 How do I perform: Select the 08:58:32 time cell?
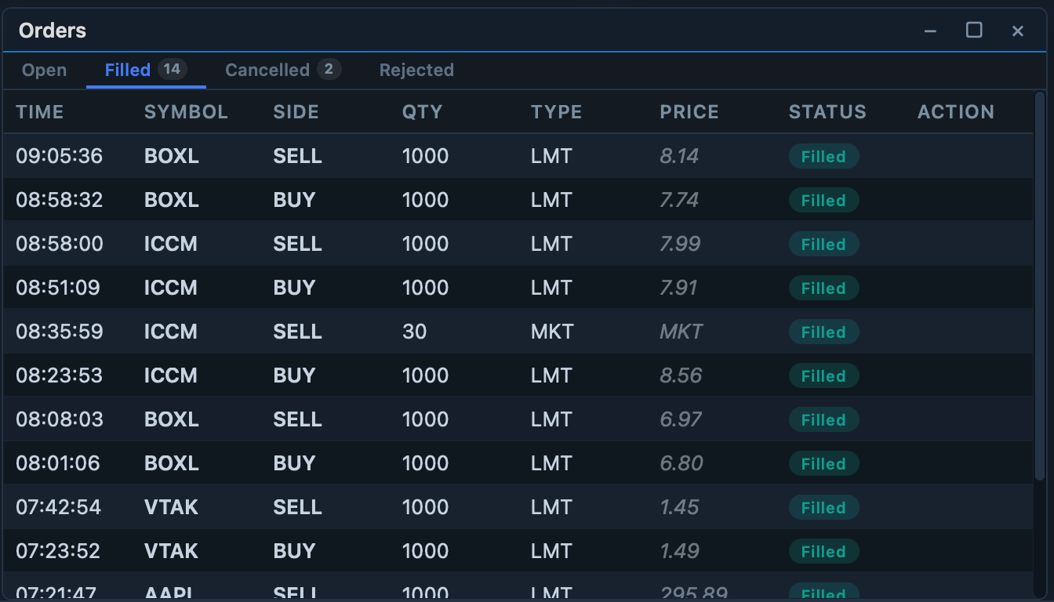(x=59, y=200)
